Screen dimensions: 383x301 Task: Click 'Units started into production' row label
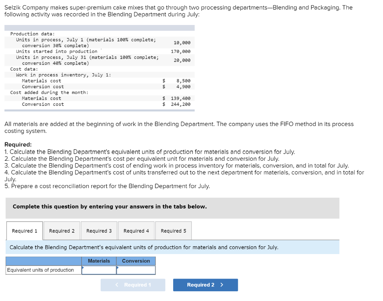pyautogui.click(x=57, y=51)
